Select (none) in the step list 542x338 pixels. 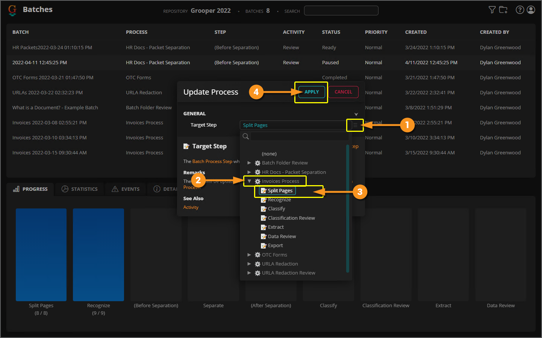[x=269, y=154]
